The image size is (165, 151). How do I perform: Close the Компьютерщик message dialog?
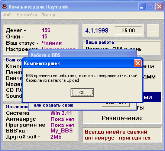coord(137,63)
